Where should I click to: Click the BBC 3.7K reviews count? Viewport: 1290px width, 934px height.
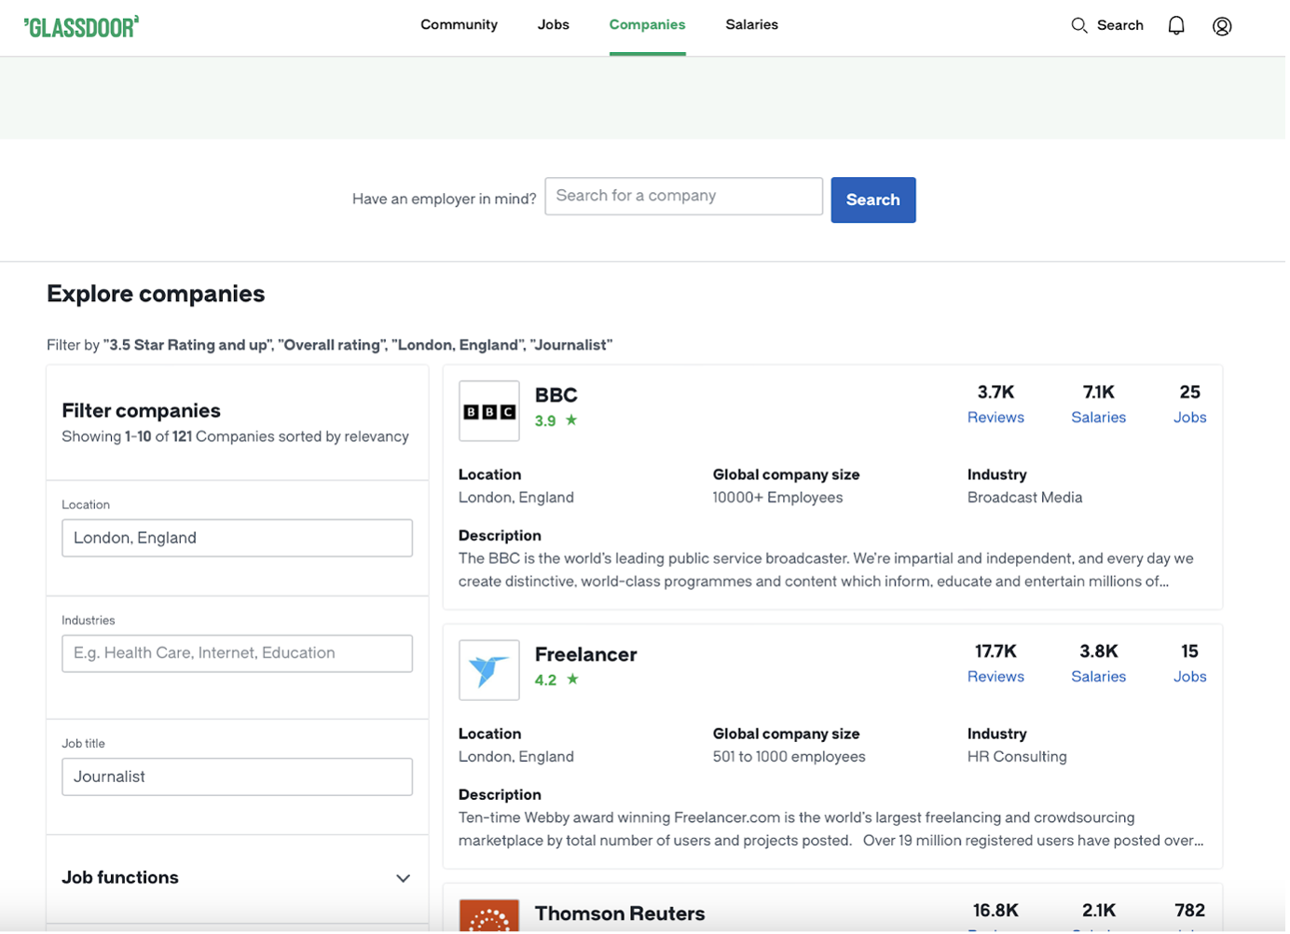pos(998,393)
